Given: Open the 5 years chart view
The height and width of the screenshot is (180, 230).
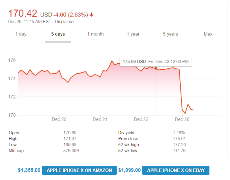Looking at the screenshot, I should [170, 34].
